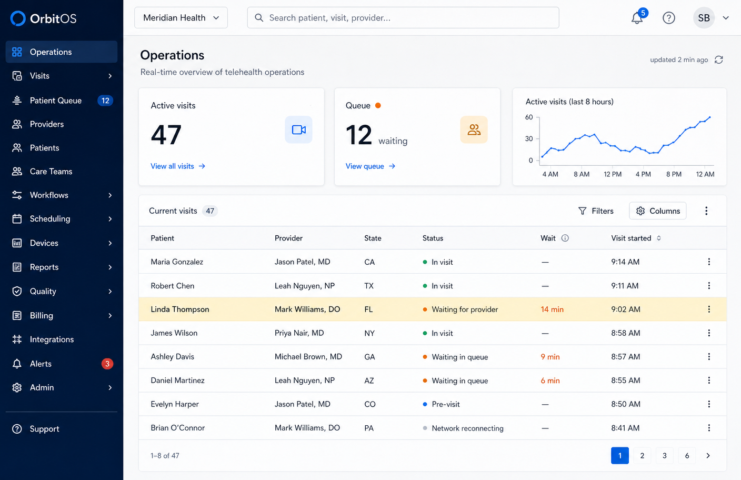741x480 pixels.
Task: Go to page 2 of visits
Action: pos(642,456)
